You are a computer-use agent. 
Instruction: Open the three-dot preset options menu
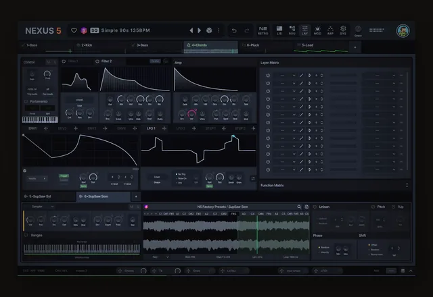tap(219, 30)
